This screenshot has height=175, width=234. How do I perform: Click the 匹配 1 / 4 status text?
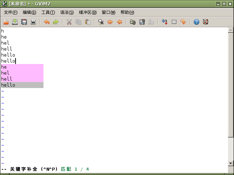pyautogui.click(x=75, y=169)
